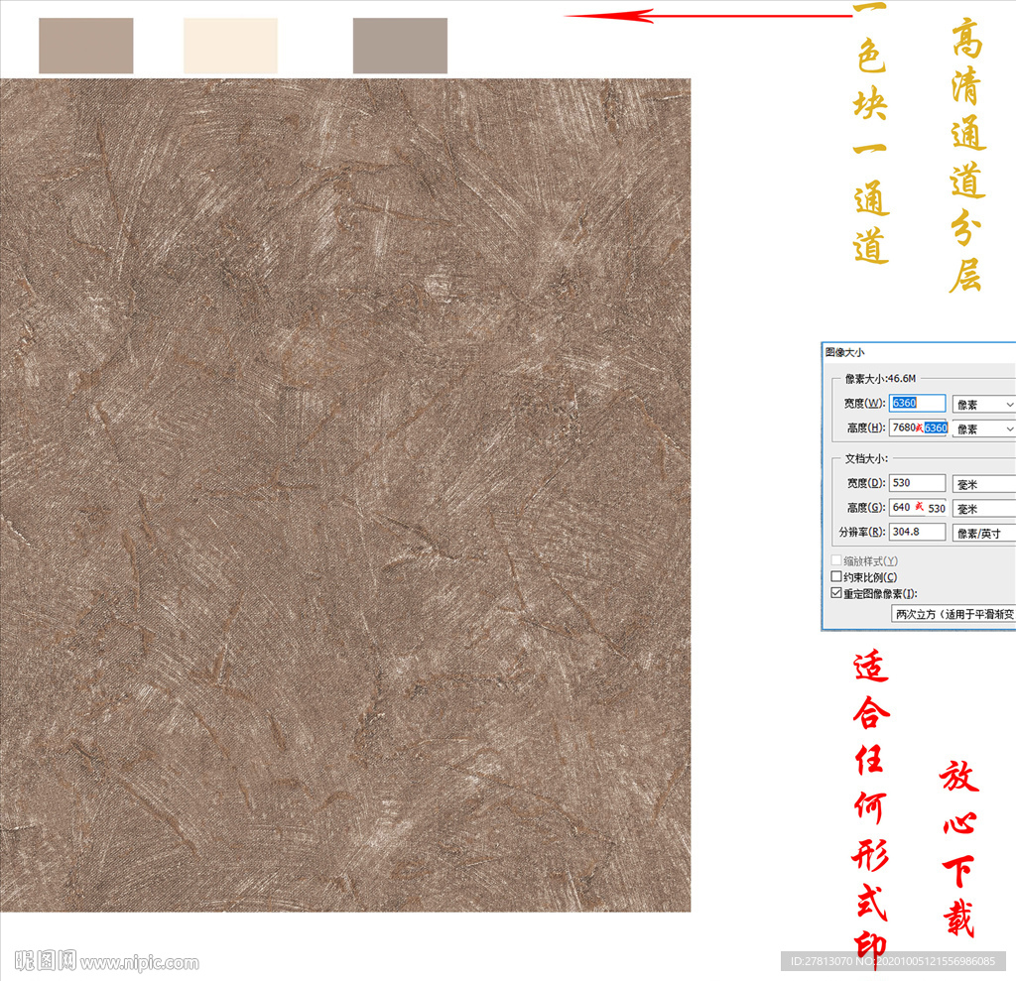Click the first brownish-taupe color block
The width and height of the screenshot is (1016, 981).
(x=86, y=46)
